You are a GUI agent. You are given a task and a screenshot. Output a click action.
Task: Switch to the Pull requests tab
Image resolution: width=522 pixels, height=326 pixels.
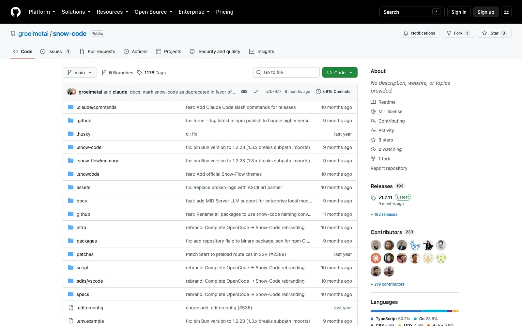coord(97,52)
